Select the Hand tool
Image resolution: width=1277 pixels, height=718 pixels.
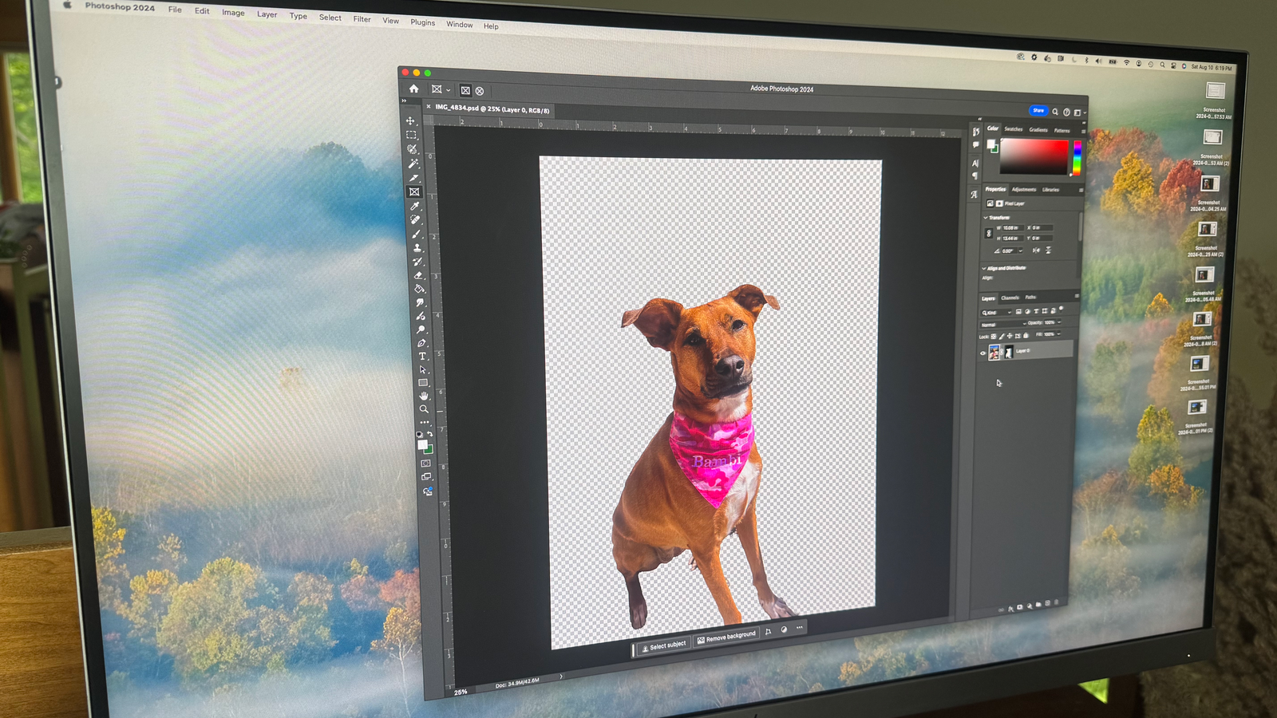[424, 396]
